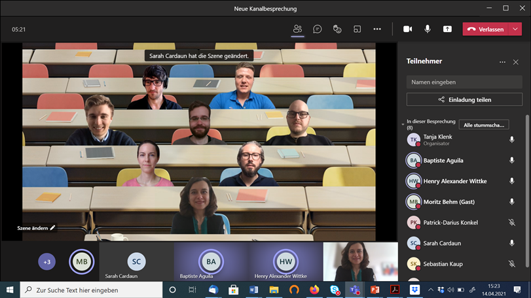
Task: Click TK avatar of Tanja Klenk
Action: [414, 140]
